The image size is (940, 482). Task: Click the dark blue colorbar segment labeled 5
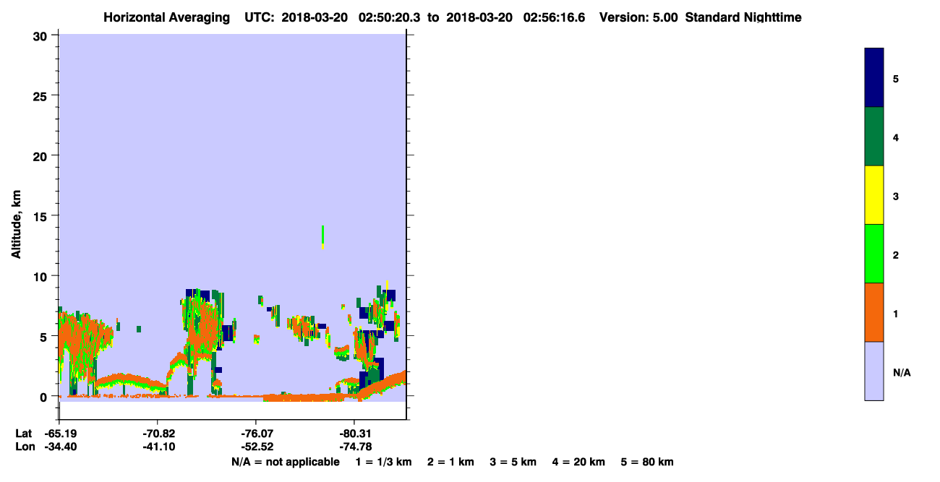point(874,78)
